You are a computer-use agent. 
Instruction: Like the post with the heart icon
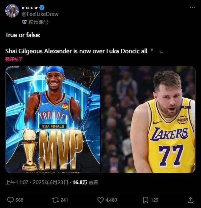coord(100,200)
